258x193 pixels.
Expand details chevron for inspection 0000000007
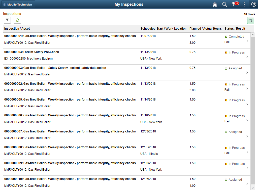pyautogui.click(x=247, y=136)
